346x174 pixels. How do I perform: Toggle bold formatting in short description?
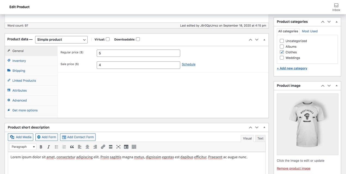41,147
